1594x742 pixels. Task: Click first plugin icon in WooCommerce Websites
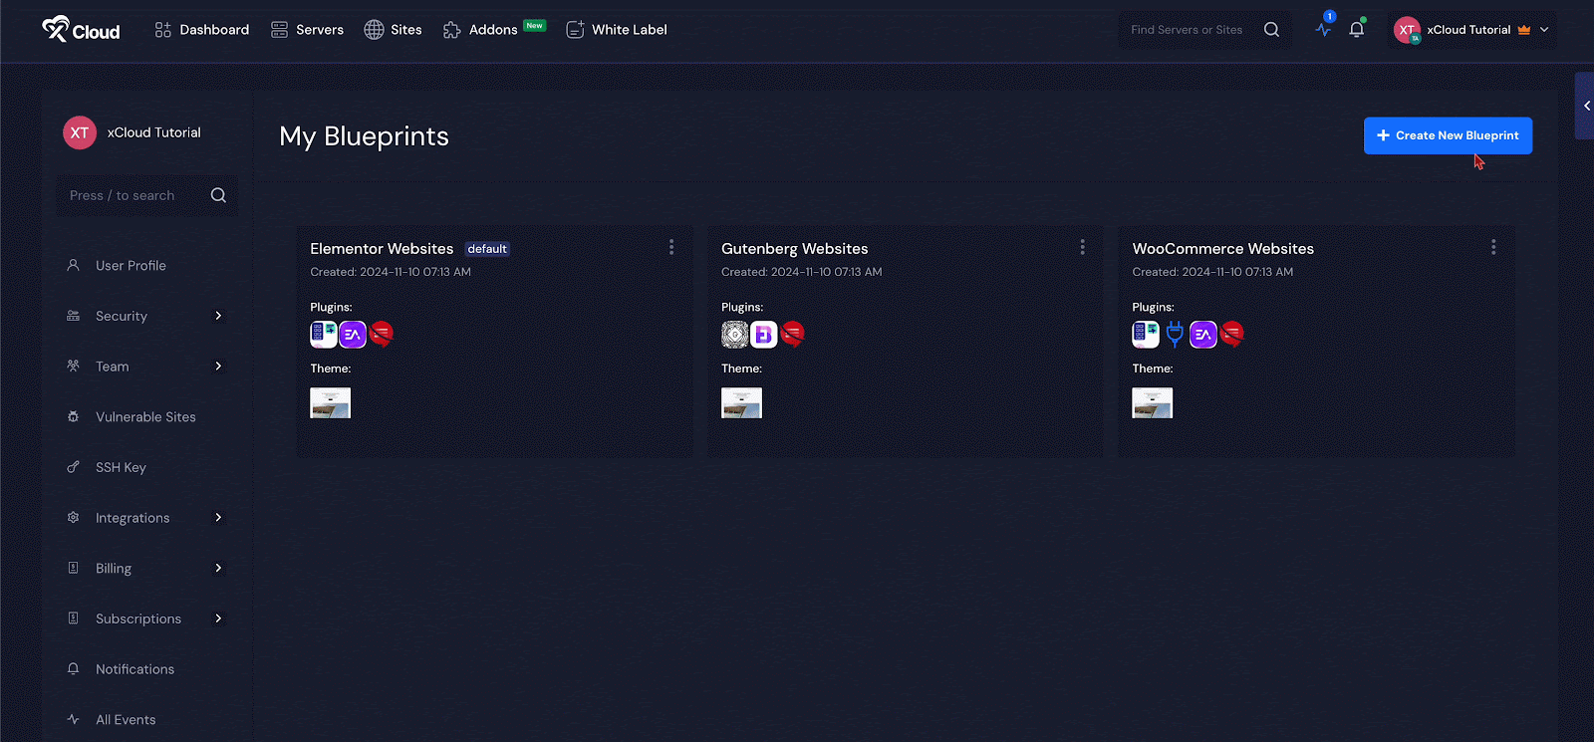tap(1146, 335)
